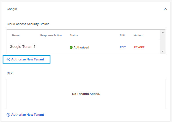Revoke Google Tenant1 authorization
The width and height of the screenshot is (172, 122).
(x=139, y=47)
